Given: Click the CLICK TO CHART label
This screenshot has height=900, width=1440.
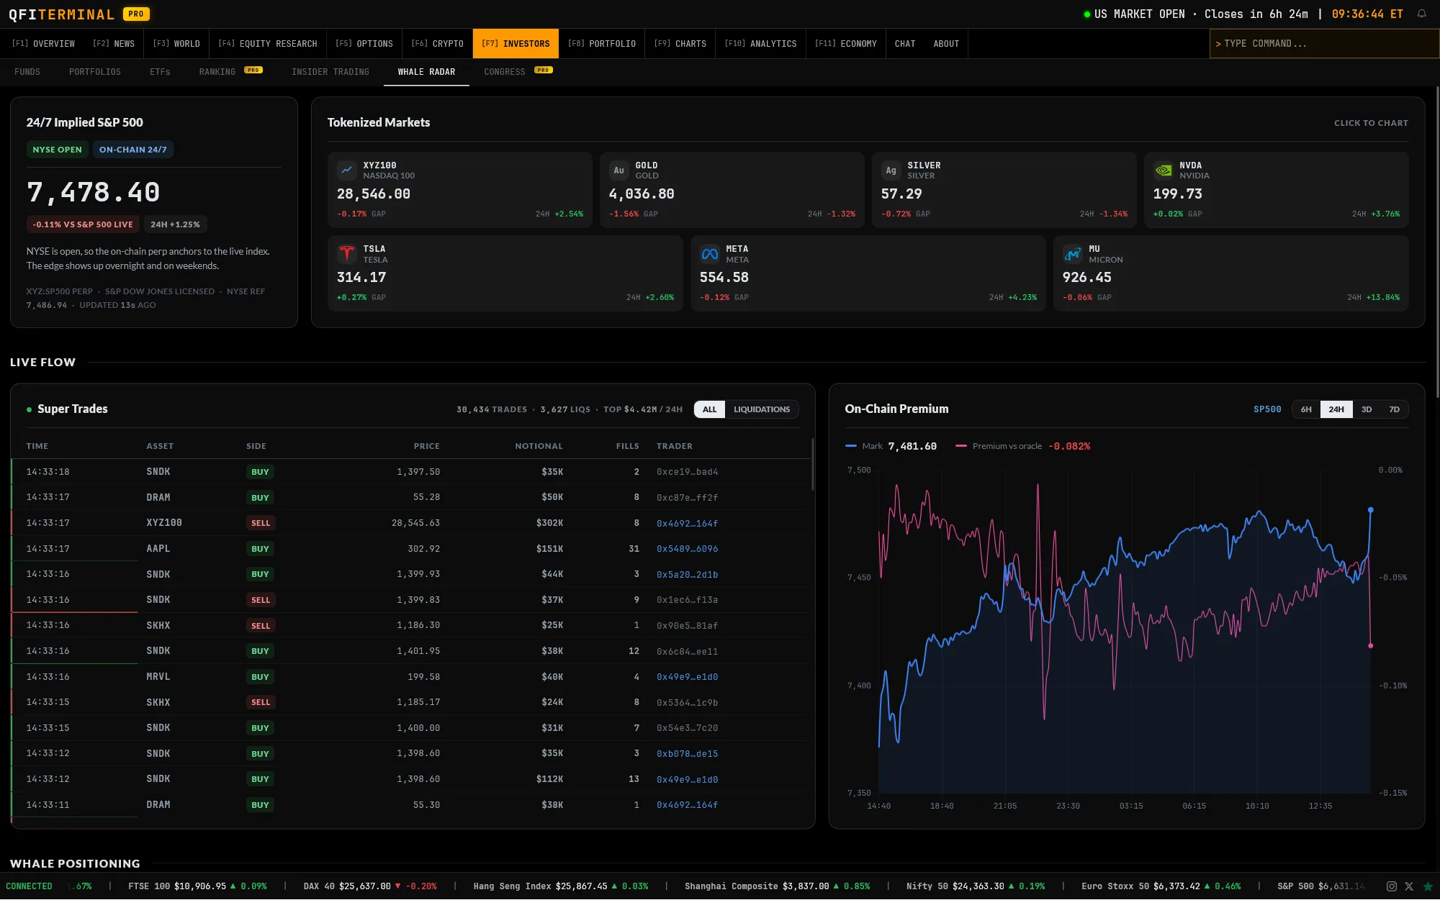Looking at the screenshot, I should click(1371, 123).
